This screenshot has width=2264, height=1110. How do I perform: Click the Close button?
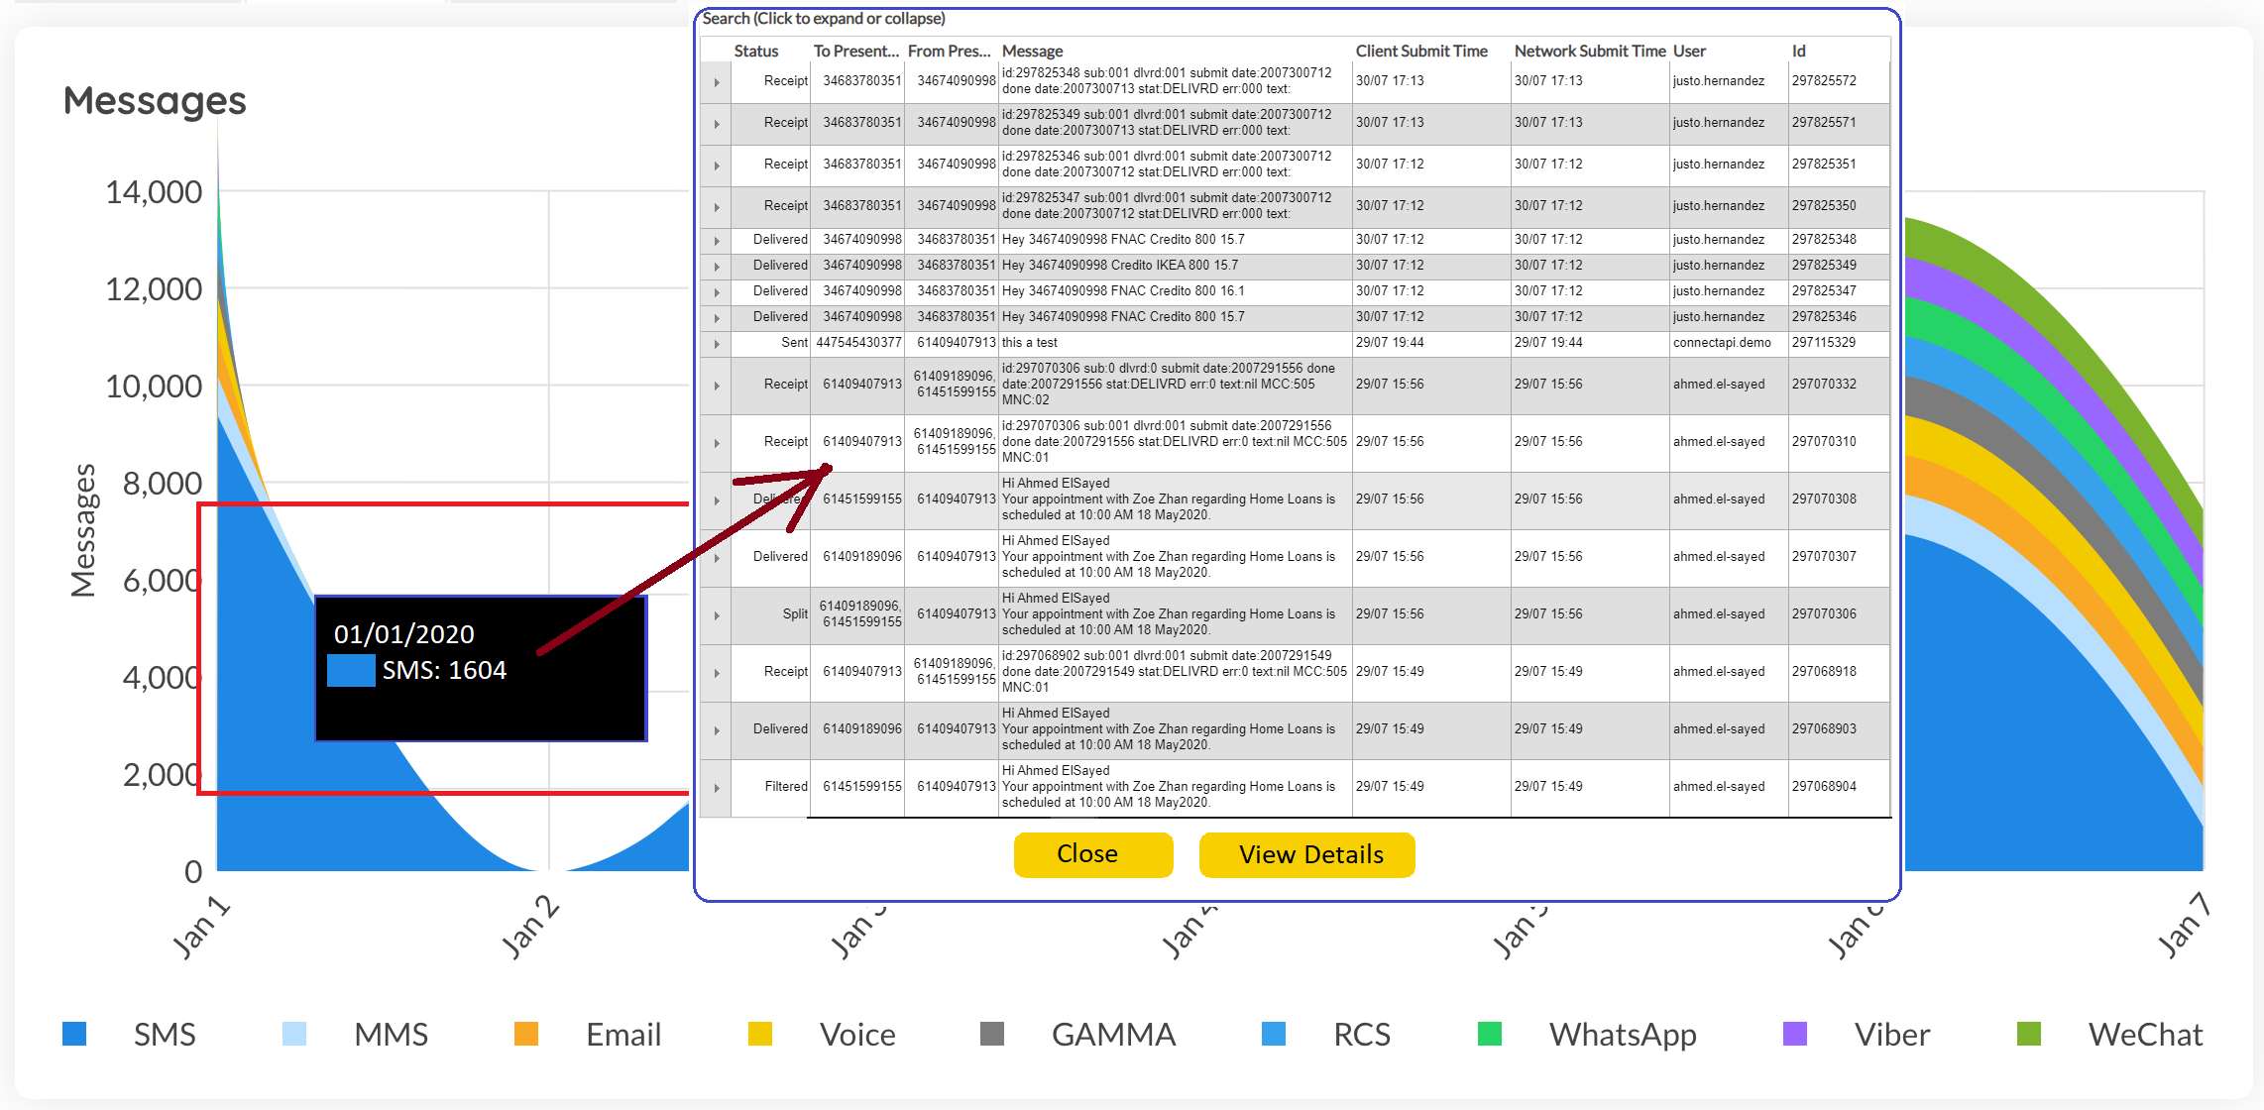coord(1092,854)
